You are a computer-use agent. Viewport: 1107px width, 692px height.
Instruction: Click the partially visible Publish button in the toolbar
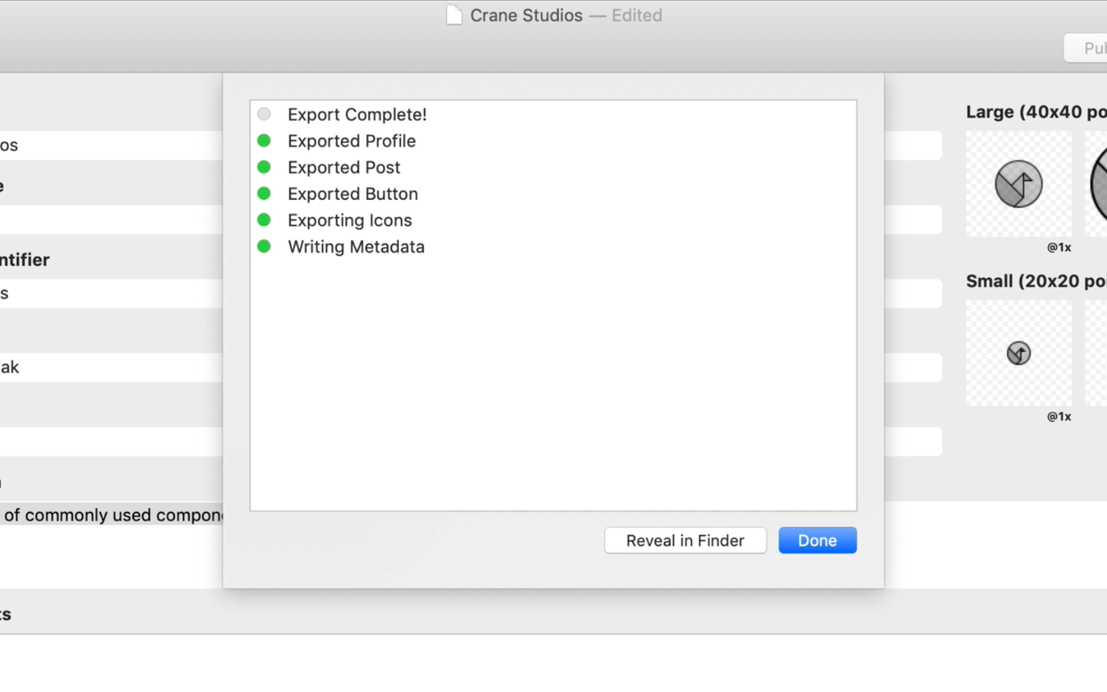click(x=1086, y=48)
